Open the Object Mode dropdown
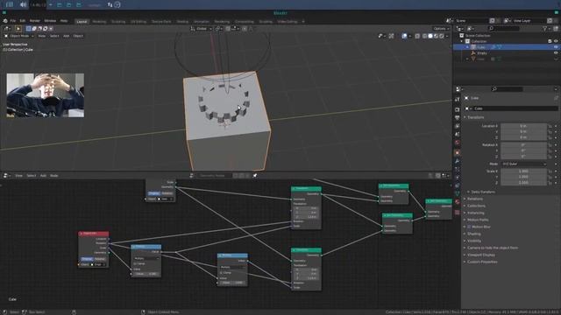This screenshot has height=315, width=561. click(x=18, y=36)
